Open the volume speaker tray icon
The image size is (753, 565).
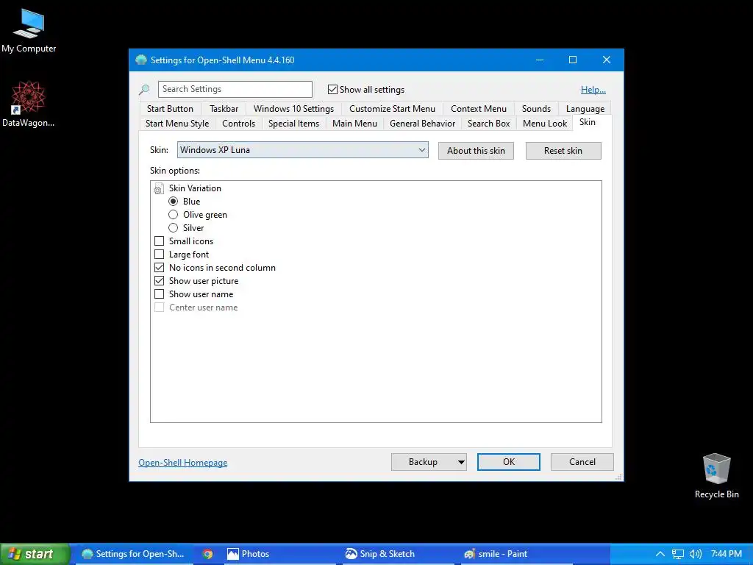point(695,554)
